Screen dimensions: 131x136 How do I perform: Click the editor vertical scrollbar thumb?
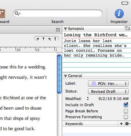(59, 74)
